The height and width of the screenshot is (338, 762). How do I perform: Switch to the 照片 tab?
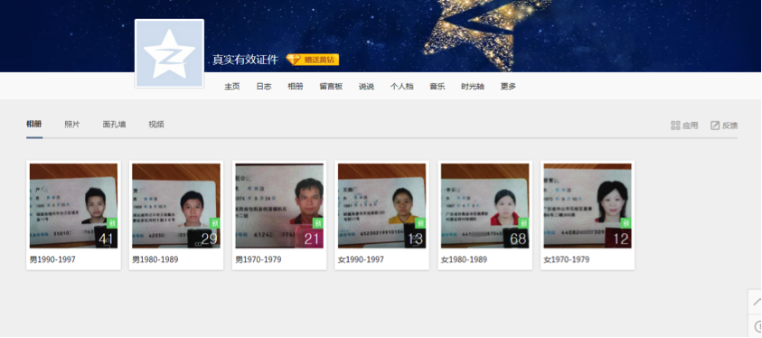(72, 125)
